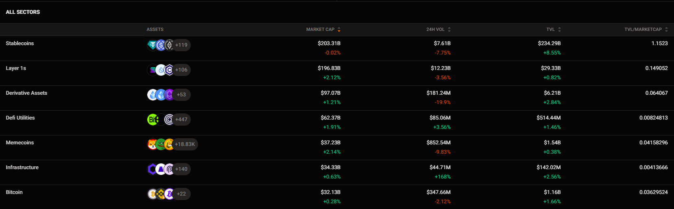Click the USDC icon in Stablecoins row
The image size is (674, 209).
tap(161, 45)
